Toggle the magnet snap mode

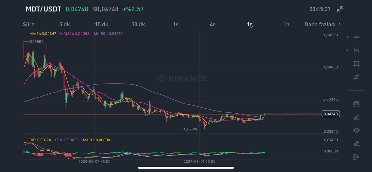(x=356, y=104)
